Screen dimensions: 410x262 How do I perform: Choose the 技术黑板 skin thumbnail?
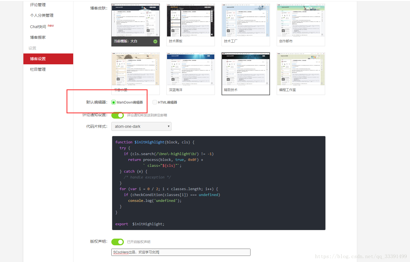click(191, 25)
